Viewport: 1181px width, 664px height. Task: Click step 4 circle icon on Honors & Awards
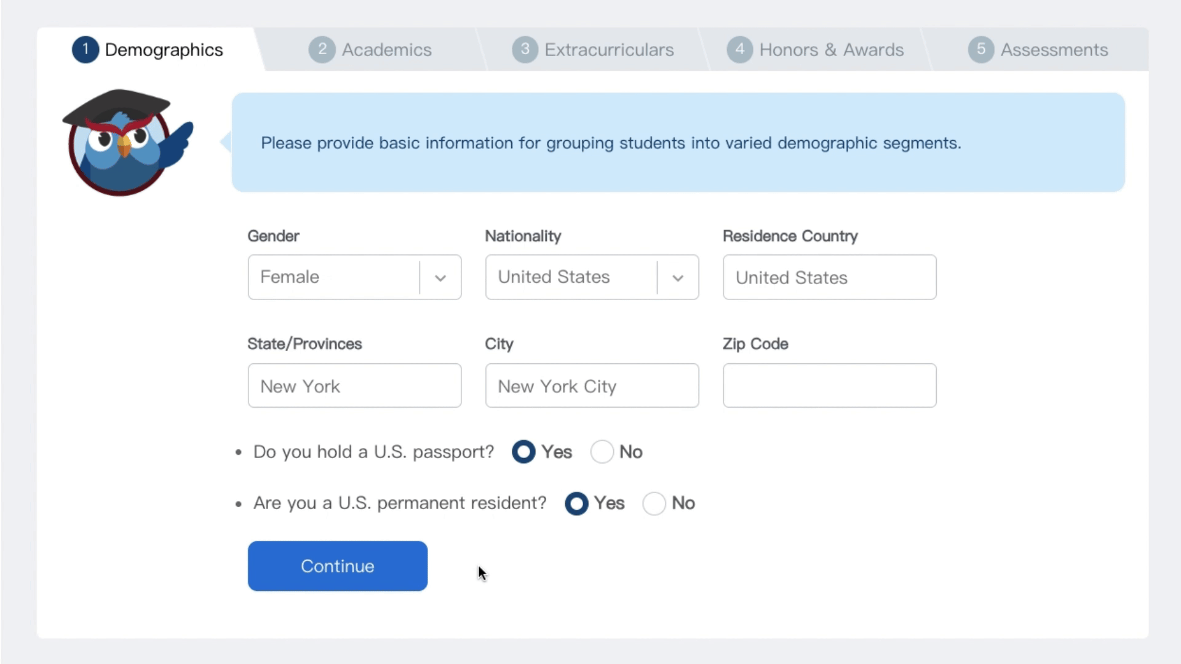point(739,50)
